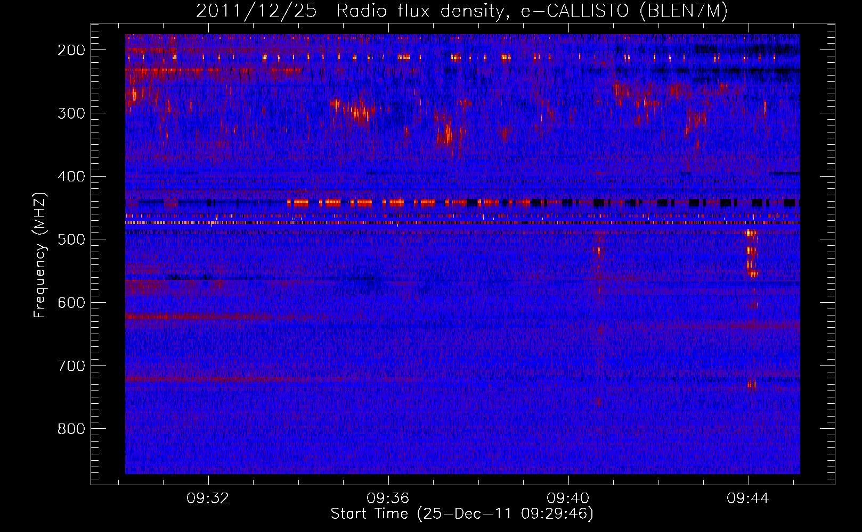The image size is (862, 532).
Task: Click the plot title '2011/12/25 Radio flux density'
Action: pos(462,11)
